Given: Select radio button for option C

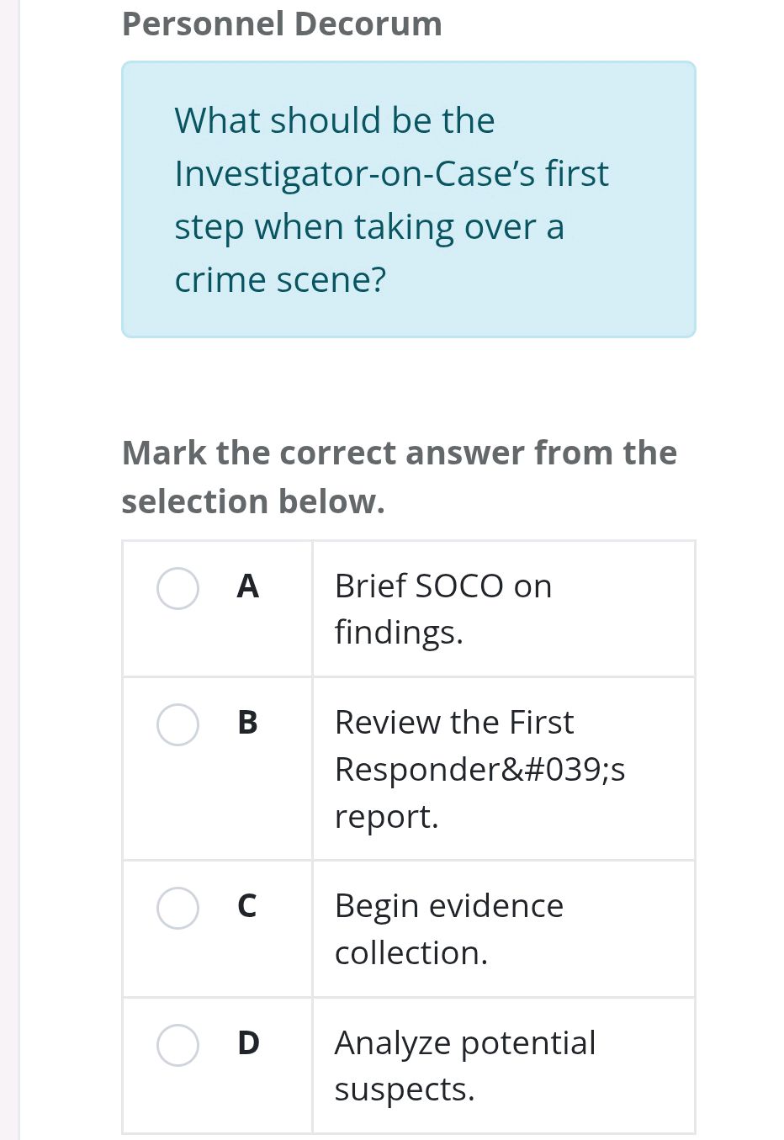Looking at the screenshot, I should pyautogui.click(x=177, y=908).
